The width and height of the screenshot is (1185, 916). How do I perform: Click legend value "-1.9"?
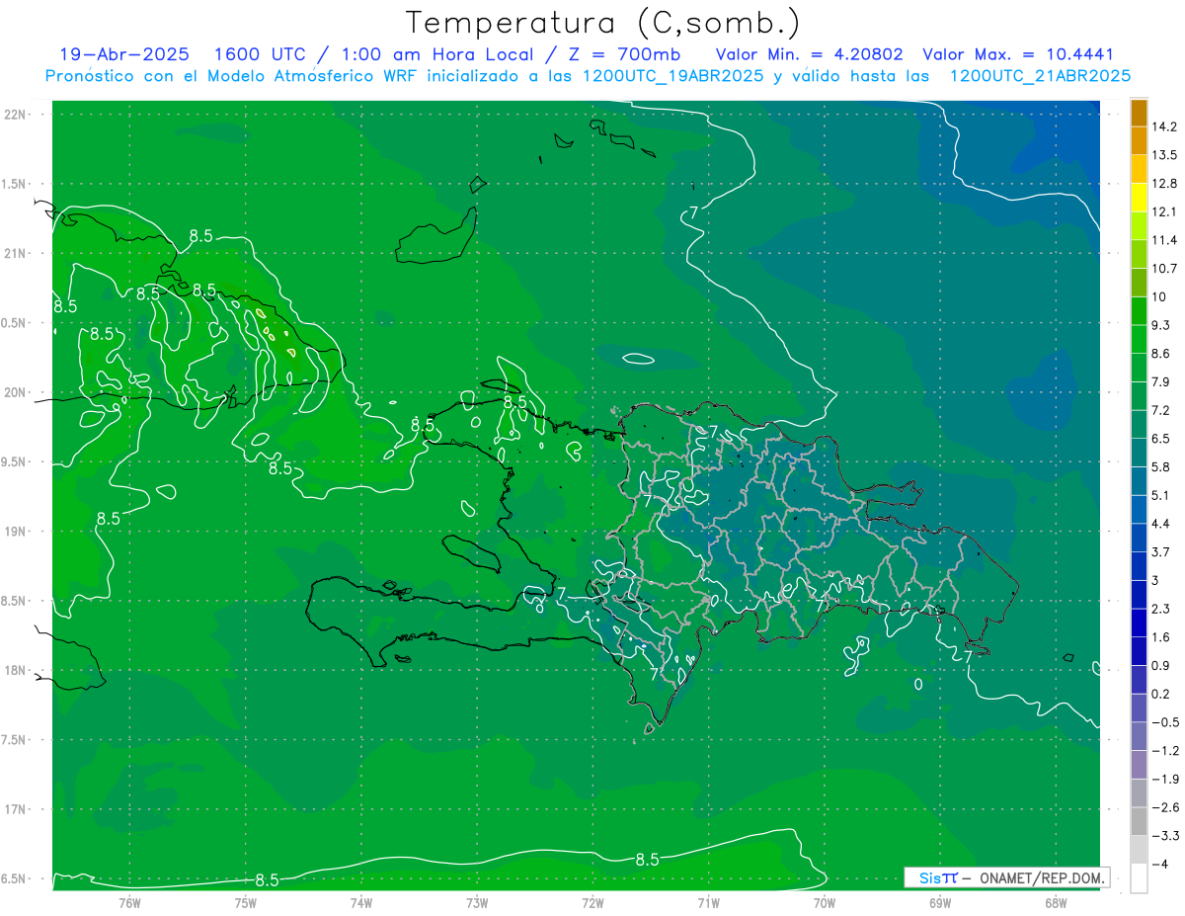(1165, 779)
